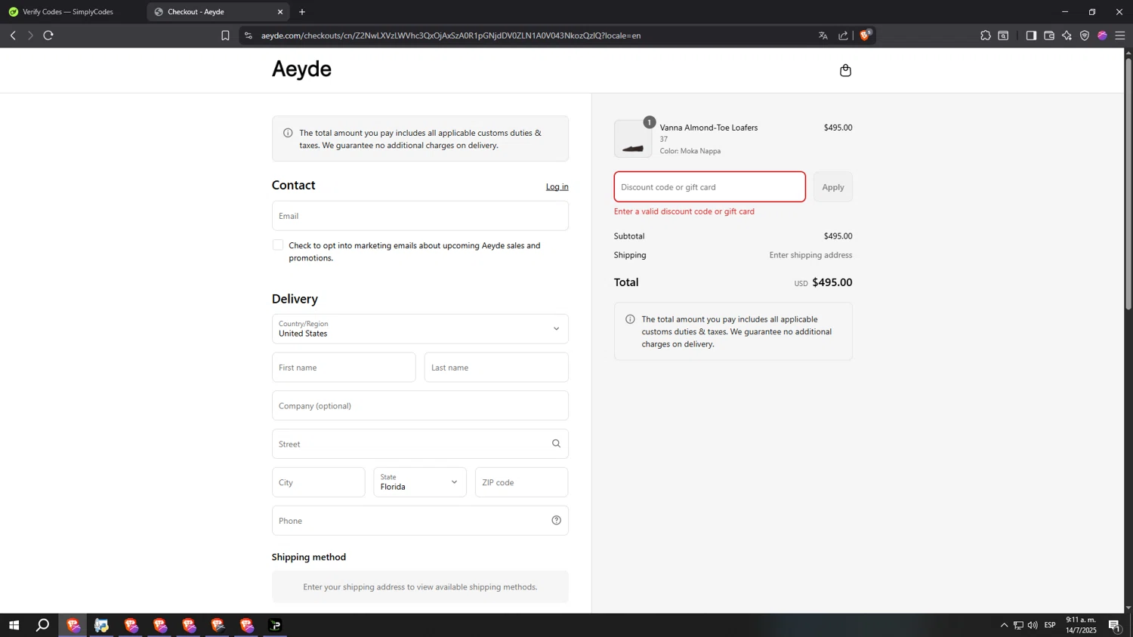Image resolution: width=1133 pixels, height=637 pixels.
Task: Close the Checkout - Aeyde tab
Action: pyautogui.click(x=280, y=12)
